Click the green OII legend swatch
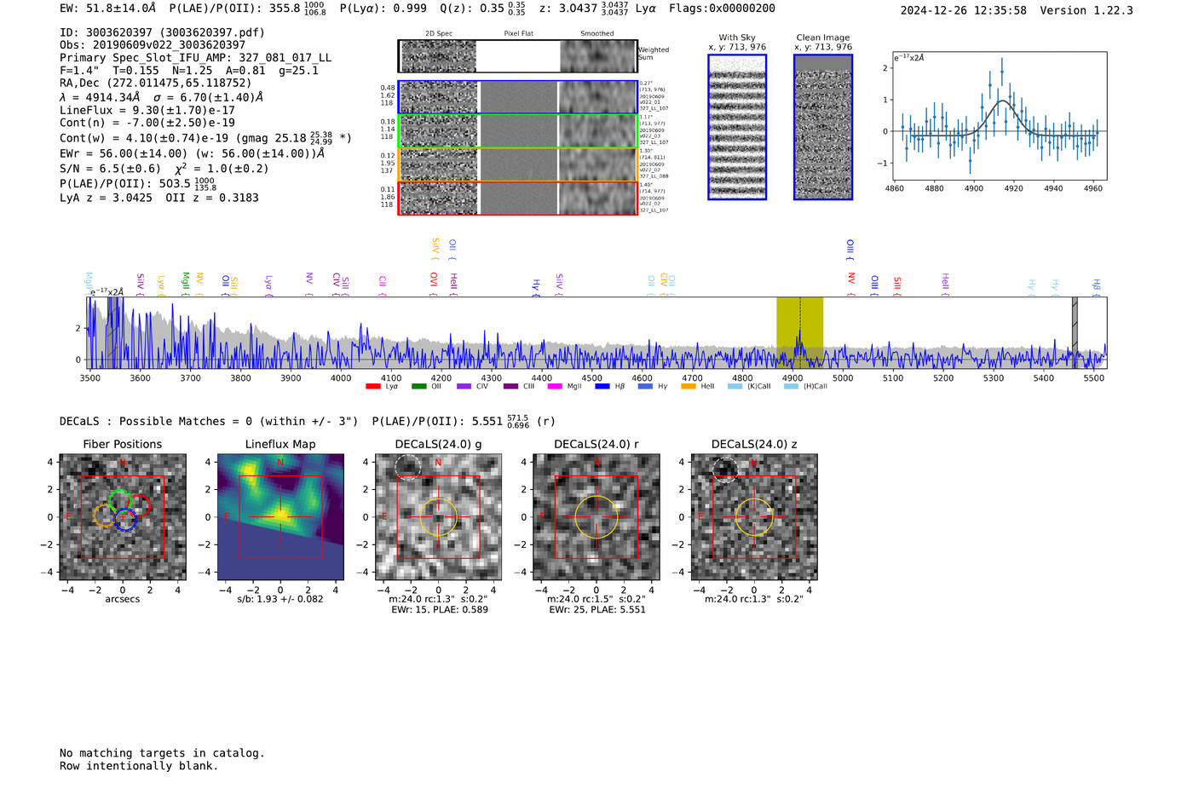This screenshot has height=812, width=1193. [418, 387]
